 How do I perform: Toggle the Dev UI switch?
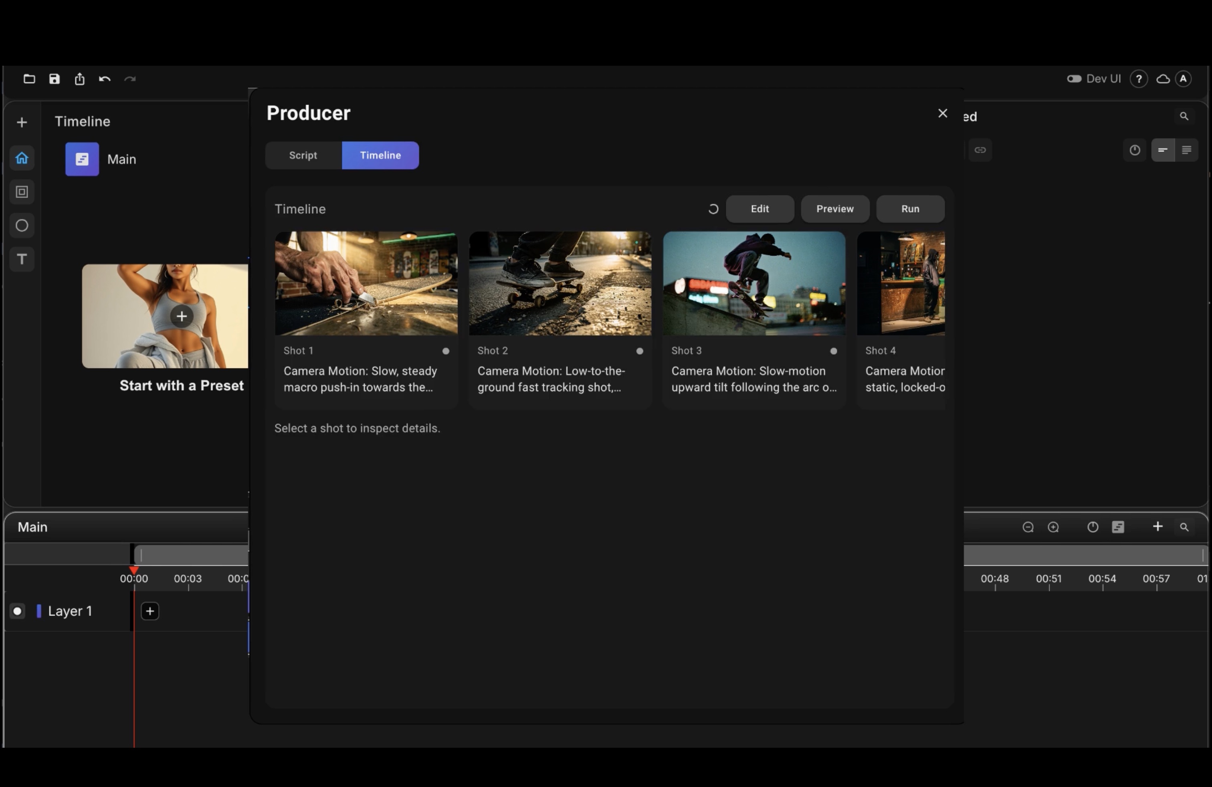tap(1074, 79)
